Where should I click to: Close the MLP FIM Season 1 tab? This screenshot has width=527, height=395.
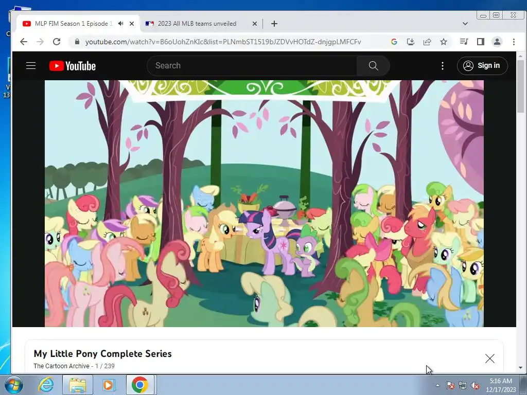(x=132, y=24)
